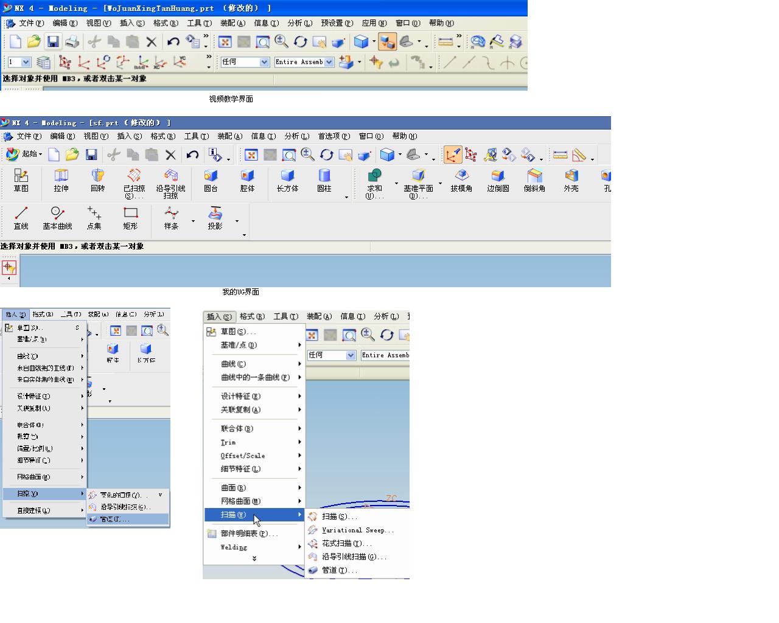Click the Delete X icon in the sf.prt window
The width and height of the screenshot is (779, 623).
click(x=170, y=155)
